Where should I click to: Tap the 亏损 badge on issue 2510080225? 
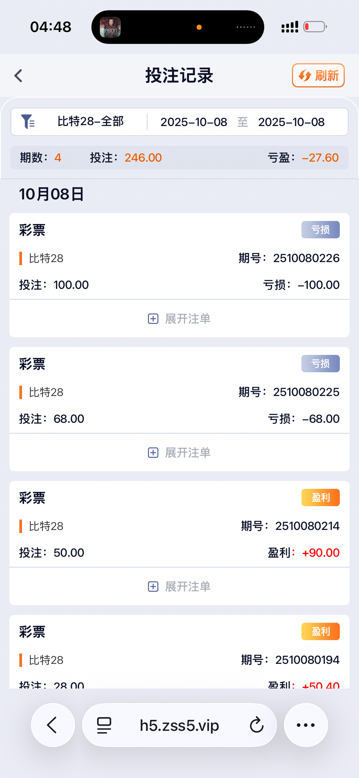pos(320,363)
